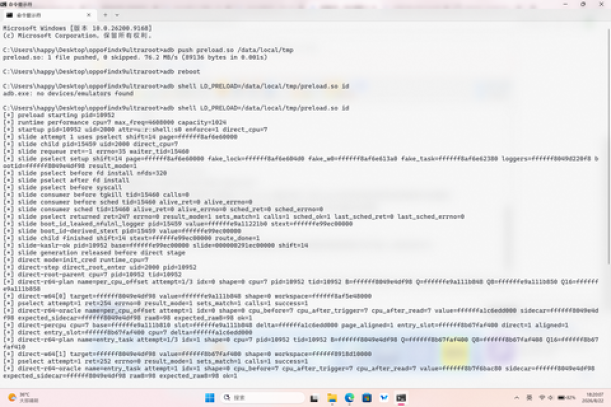Screen dimensions: 611x407
Task: Open File Explorer from the taskbar
Action: 332,397
